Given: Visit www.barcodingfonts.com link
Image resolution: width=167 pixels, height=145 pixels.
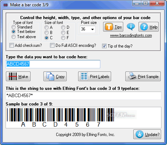Looking at the screenshot, I should [131, 35].
